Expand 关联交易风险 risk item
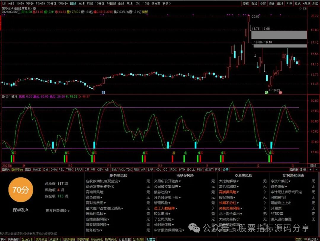Screen dimensions: 320x241 click(x=231, y=208)
